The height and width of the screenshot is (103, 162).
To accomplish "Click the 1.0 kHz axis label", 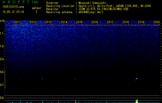I will tap(2, 46).
